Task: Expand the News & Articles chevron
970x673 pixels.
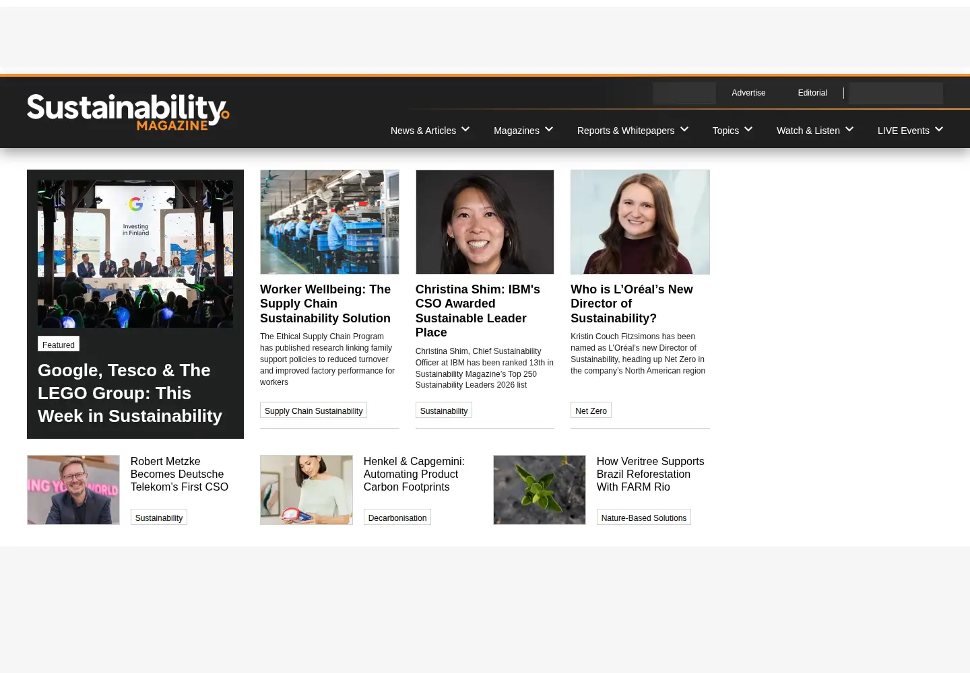Action: (x=465, y=129)
